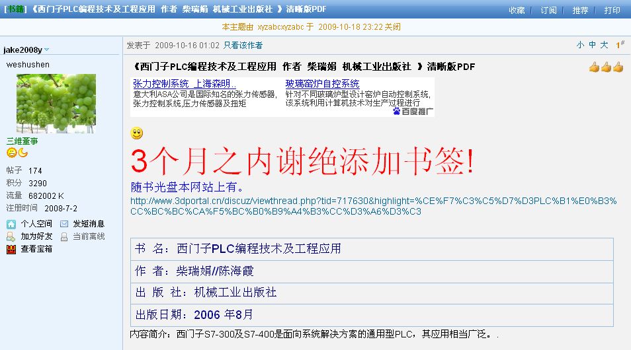
Task: Click the 内容简介 paragraph text
Action: point(314,334)
